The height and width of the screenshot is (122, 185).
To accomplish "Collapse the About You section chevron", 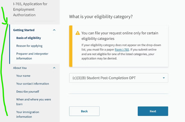I will [x=54, y=68].
